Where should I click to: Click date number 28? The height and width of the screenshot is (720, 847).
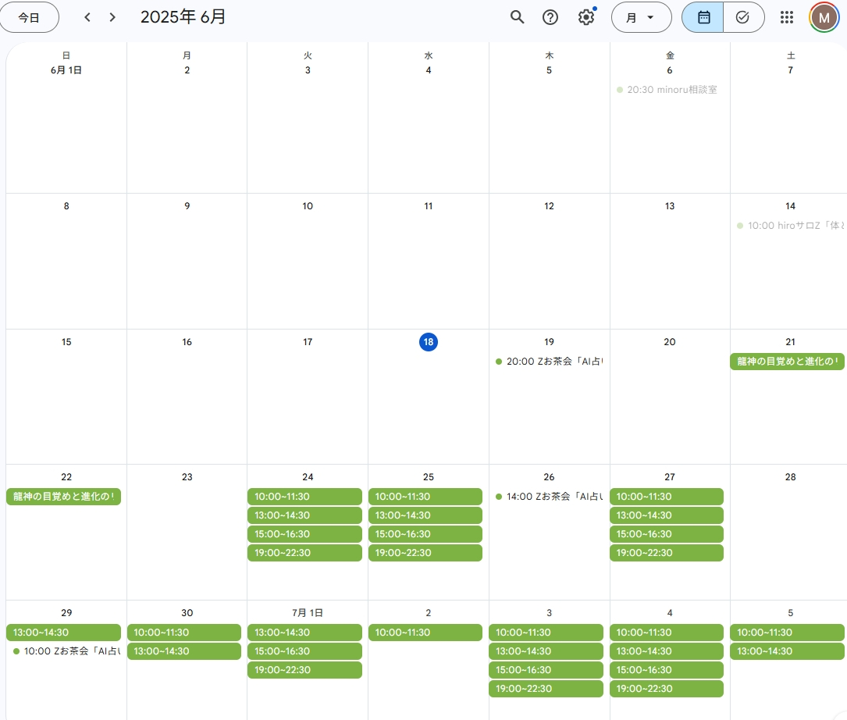[x=790, y=477]
